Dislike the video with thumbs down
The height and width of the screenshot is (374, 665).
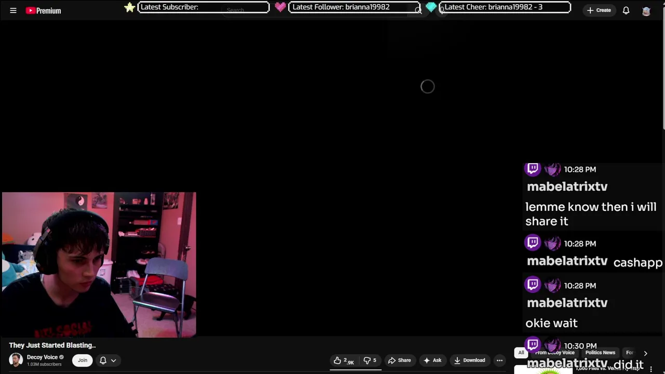[x=370, y=360]
